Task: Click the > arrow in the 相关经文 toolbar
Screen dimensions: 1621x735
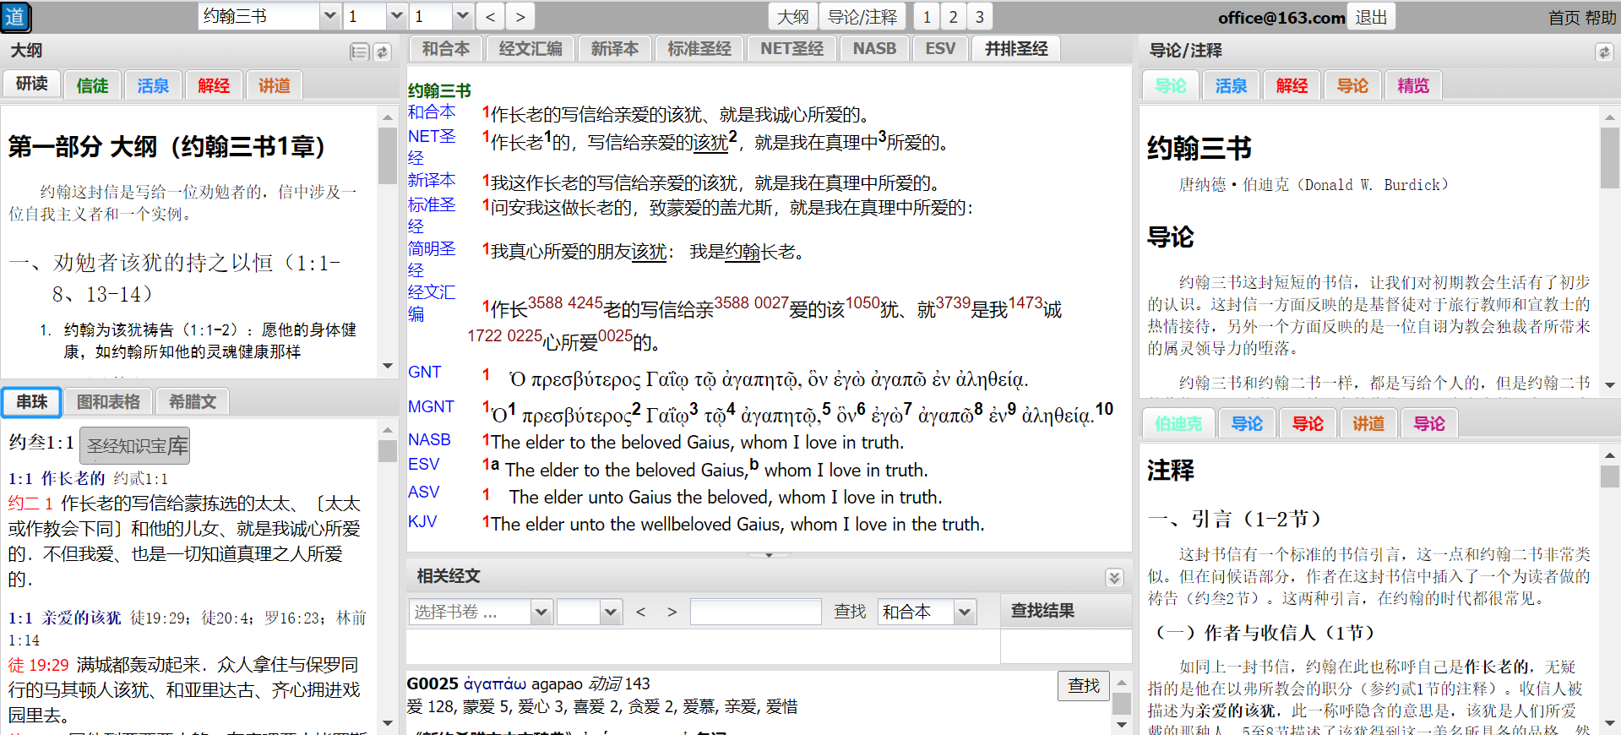Action: [672, 612]
